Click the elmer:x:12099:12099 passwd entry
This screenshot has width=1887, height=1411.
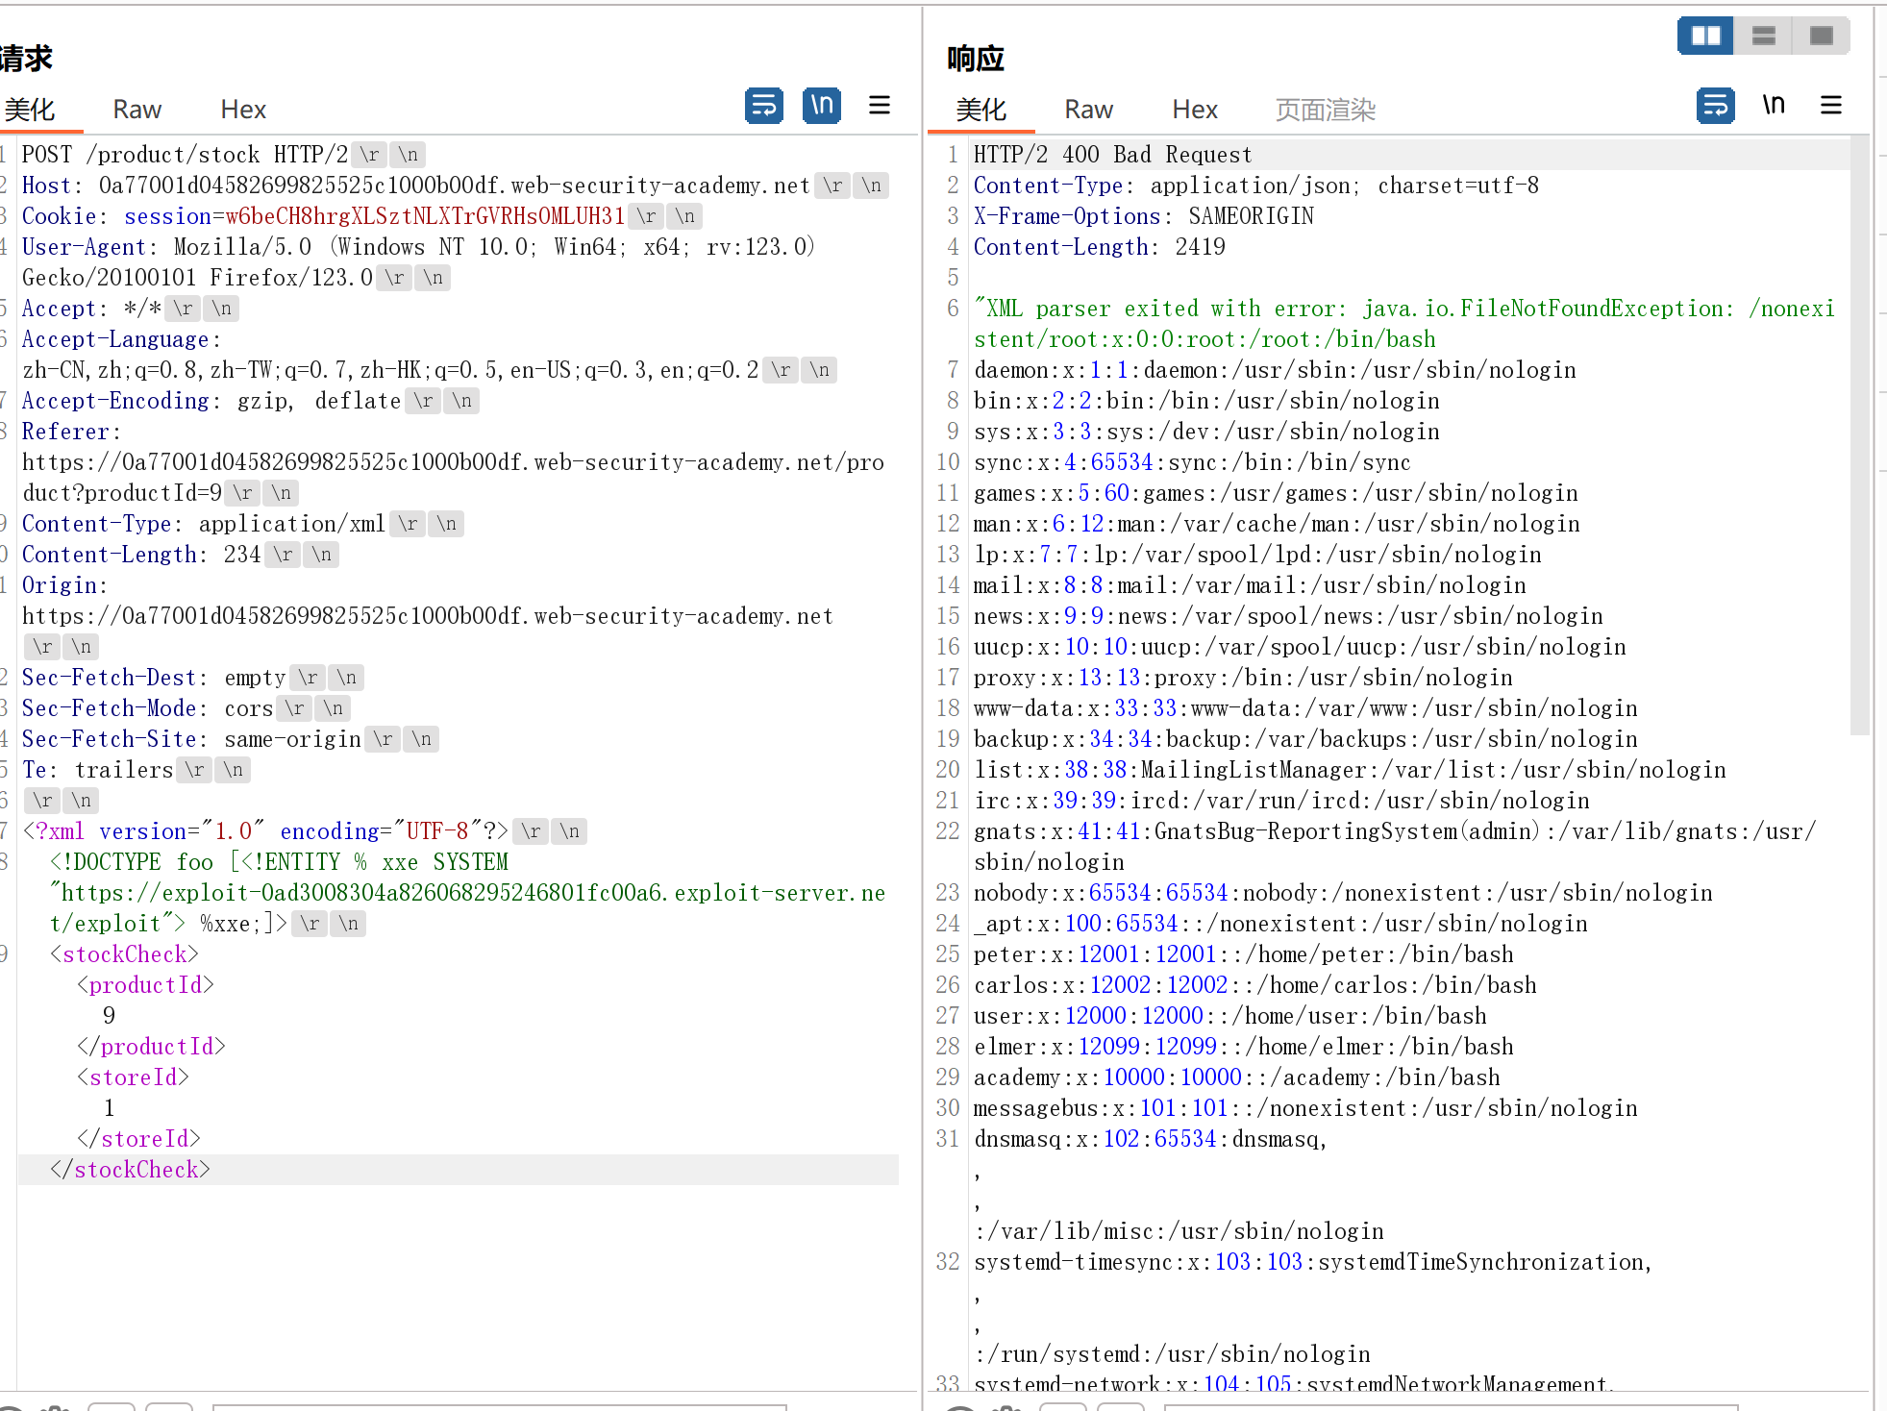click(1244, 1047)
